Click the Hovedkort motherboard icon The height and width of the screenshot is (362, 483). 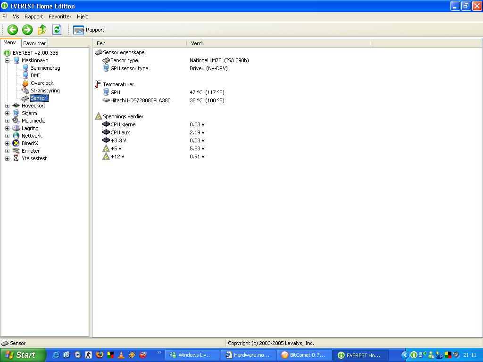pyautogui.click(x=16, y=106)
